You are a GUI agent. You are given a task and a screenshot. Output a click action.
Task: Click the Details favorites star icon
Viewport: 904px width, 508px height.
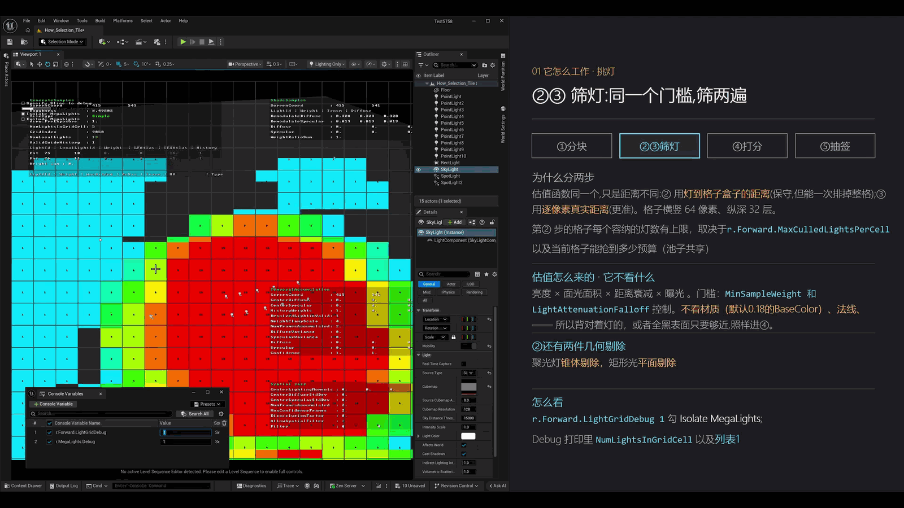pyautogui.click(x=486, y=274)
